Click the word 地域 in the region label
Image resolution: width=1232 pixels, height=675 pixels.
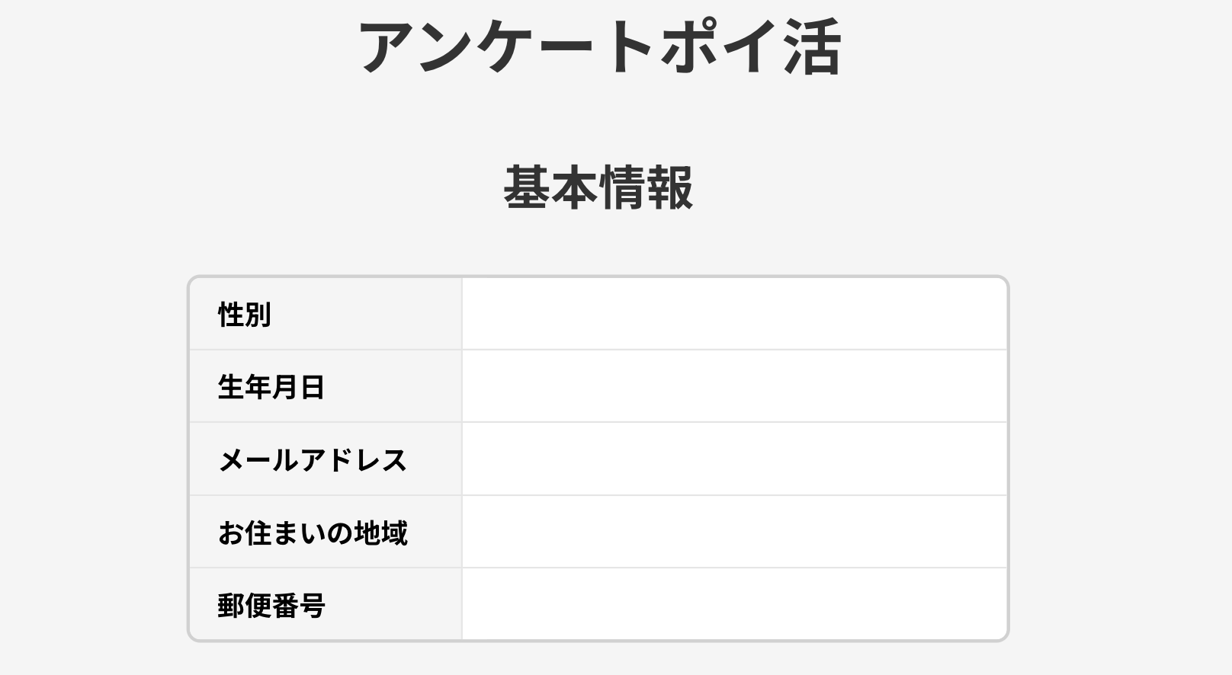(380, 533)
